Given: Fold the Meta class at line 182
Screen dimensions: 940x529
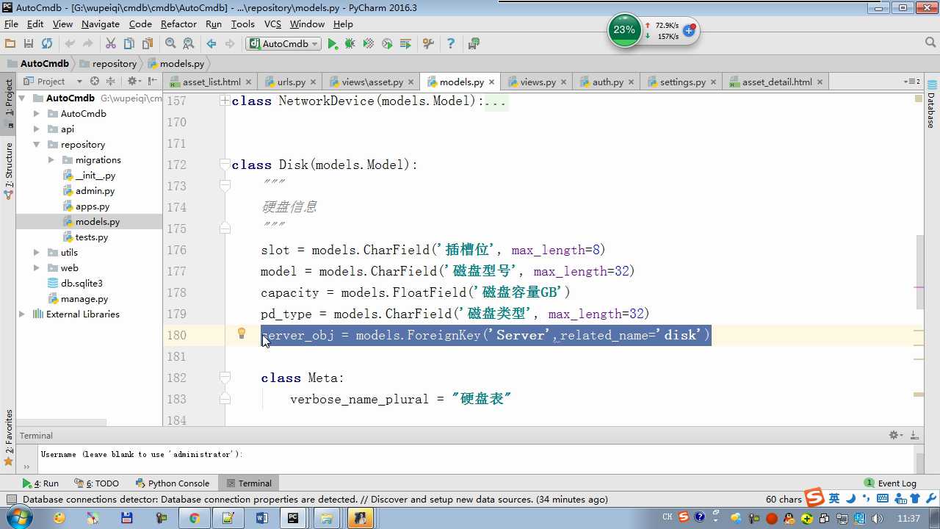Looking at the screenshot, I should 225,378.
